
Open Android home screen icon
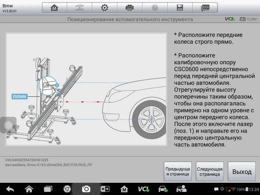click(29, 189)
